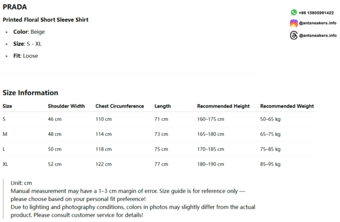Click the 110 cm chest value for size S
340x222 pixels.
(104, 119)
